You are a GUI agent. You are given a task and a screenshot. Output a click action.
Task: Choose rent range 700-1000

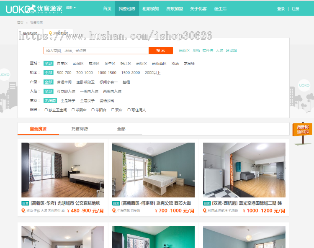[84, 73]
